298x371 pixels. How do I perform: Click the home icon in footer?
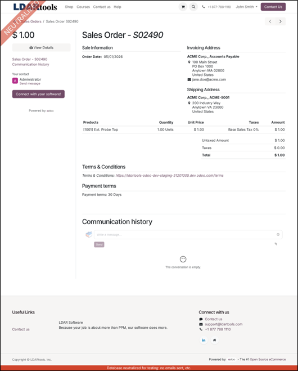(x=215, y=340)
